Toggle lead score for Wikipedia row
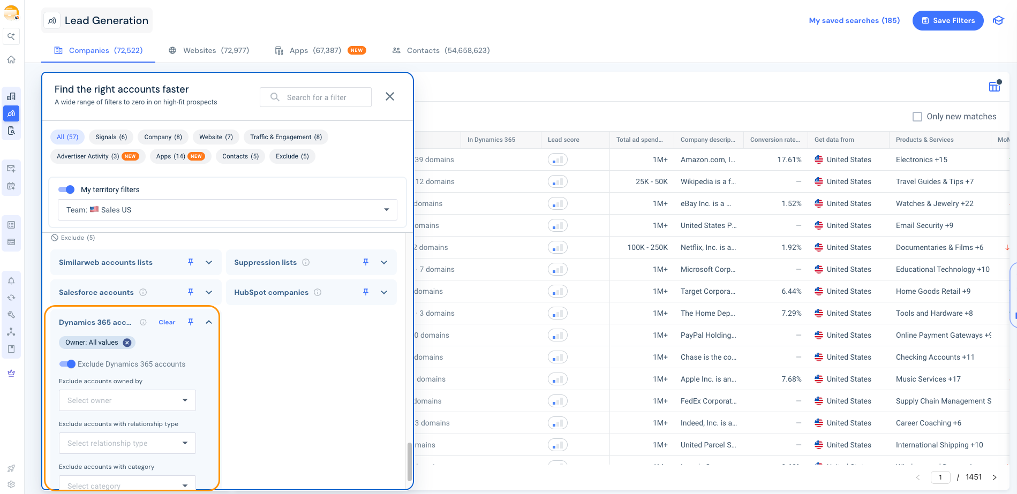The height and width of the screenshot is (494, 1017). click(558, 181)
